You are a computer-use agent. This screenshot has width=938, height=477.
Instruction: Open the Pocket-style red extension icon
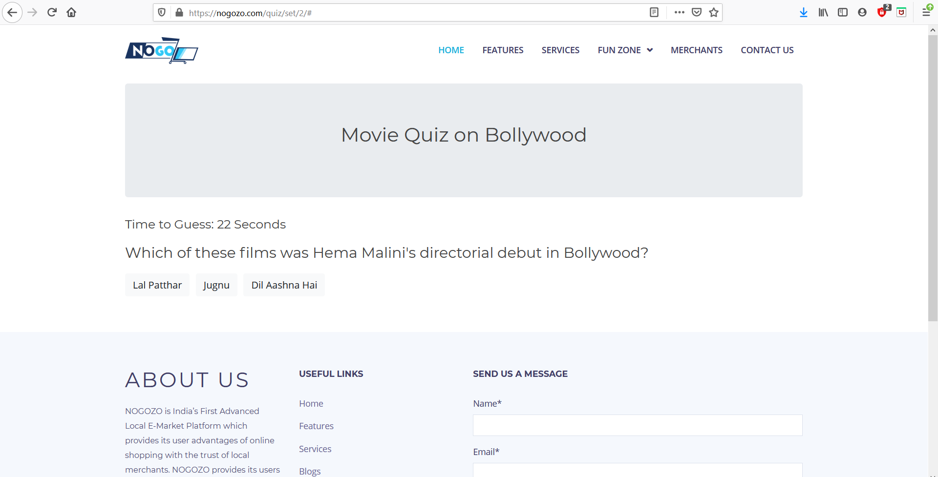click(x=902, y=12)
